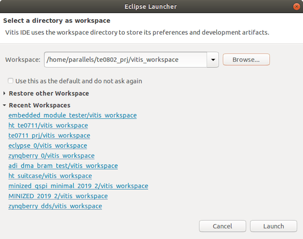The width and height of the screenshot is (303, 239).
Task: Expand the Restore other Workspace section
Action: [x=4, y=93]
